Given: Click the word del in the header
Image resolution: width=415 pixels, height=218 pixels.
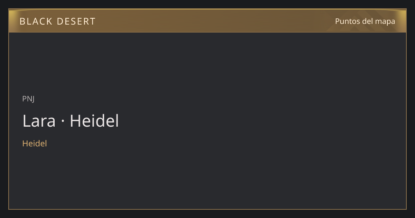Looking at the screenshot, I should (367, 21).
